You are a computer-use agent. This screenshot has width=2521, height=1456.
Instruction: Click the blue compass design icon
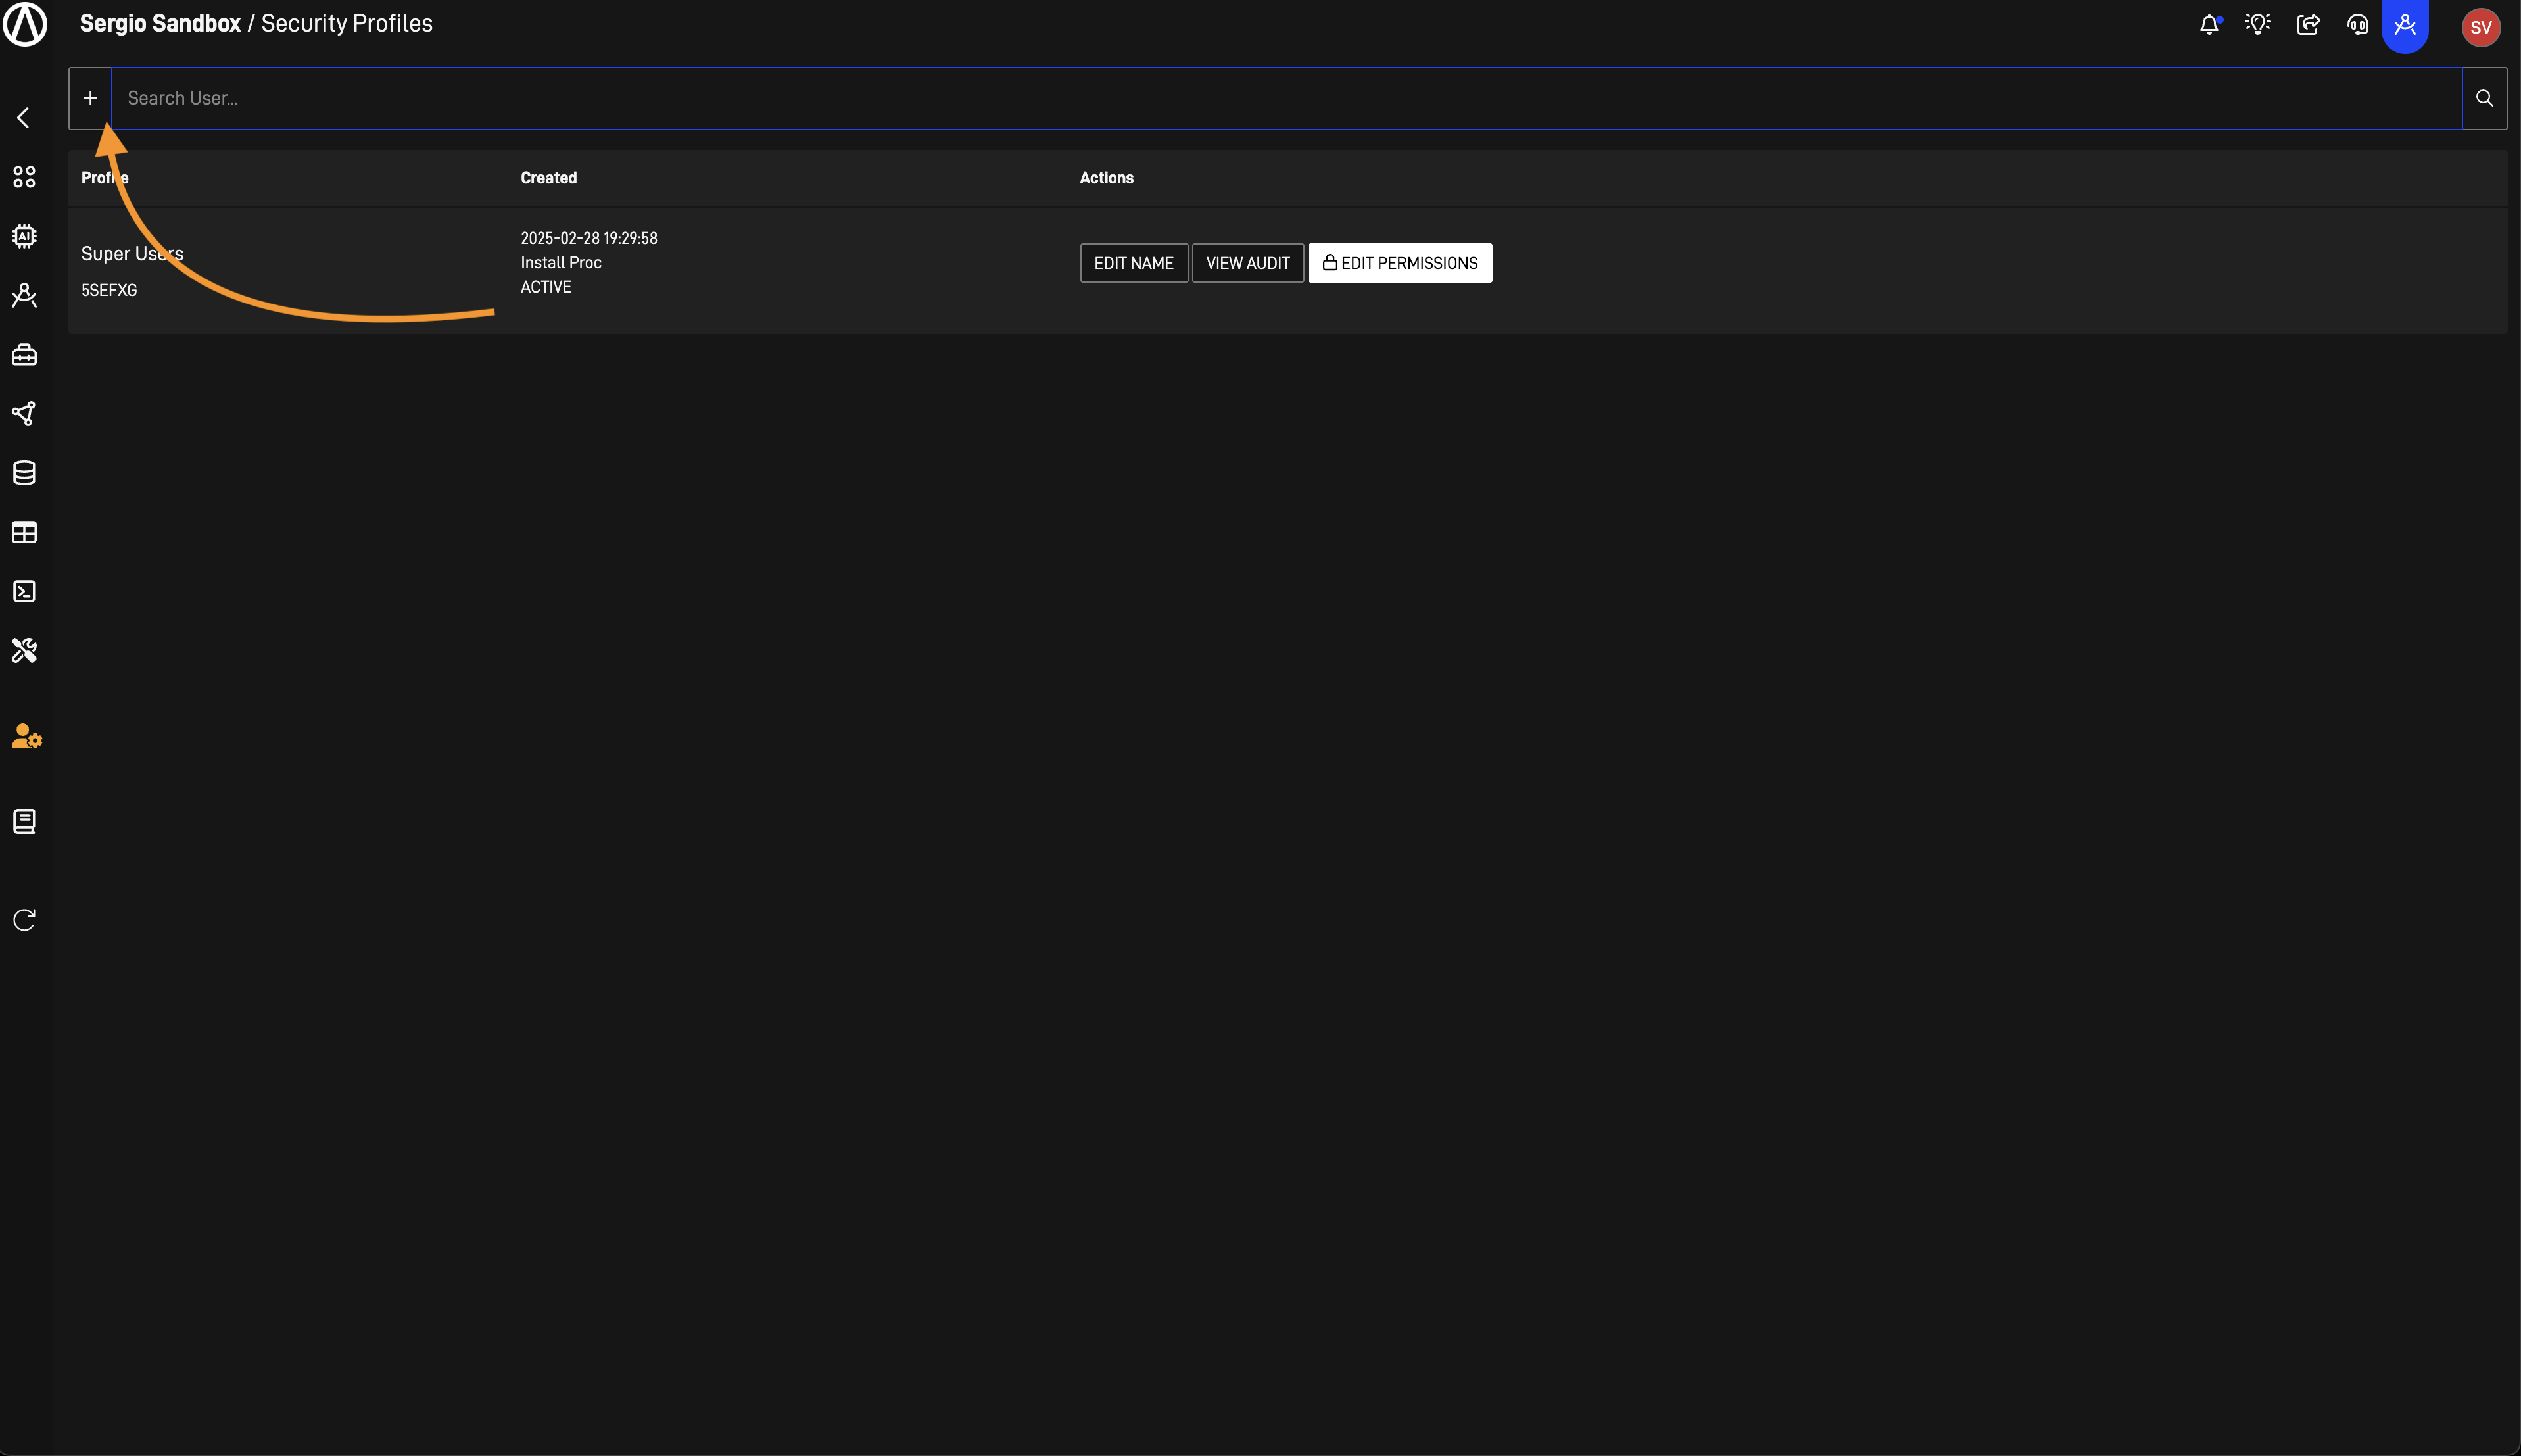pos(2405,25)
